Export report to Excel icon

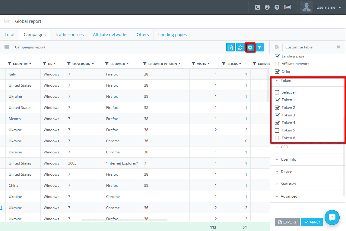230,47
